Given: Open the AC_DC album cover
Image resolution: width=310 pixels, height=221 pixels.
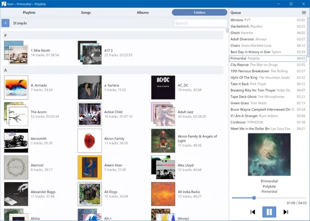Looking at the screenshot, I should 163,87.
